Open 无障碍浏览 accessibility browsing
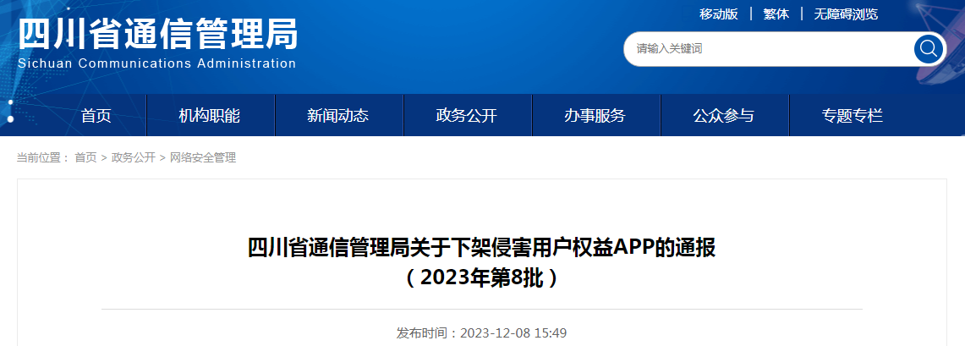The image size is (965, 346). [846, 14]
